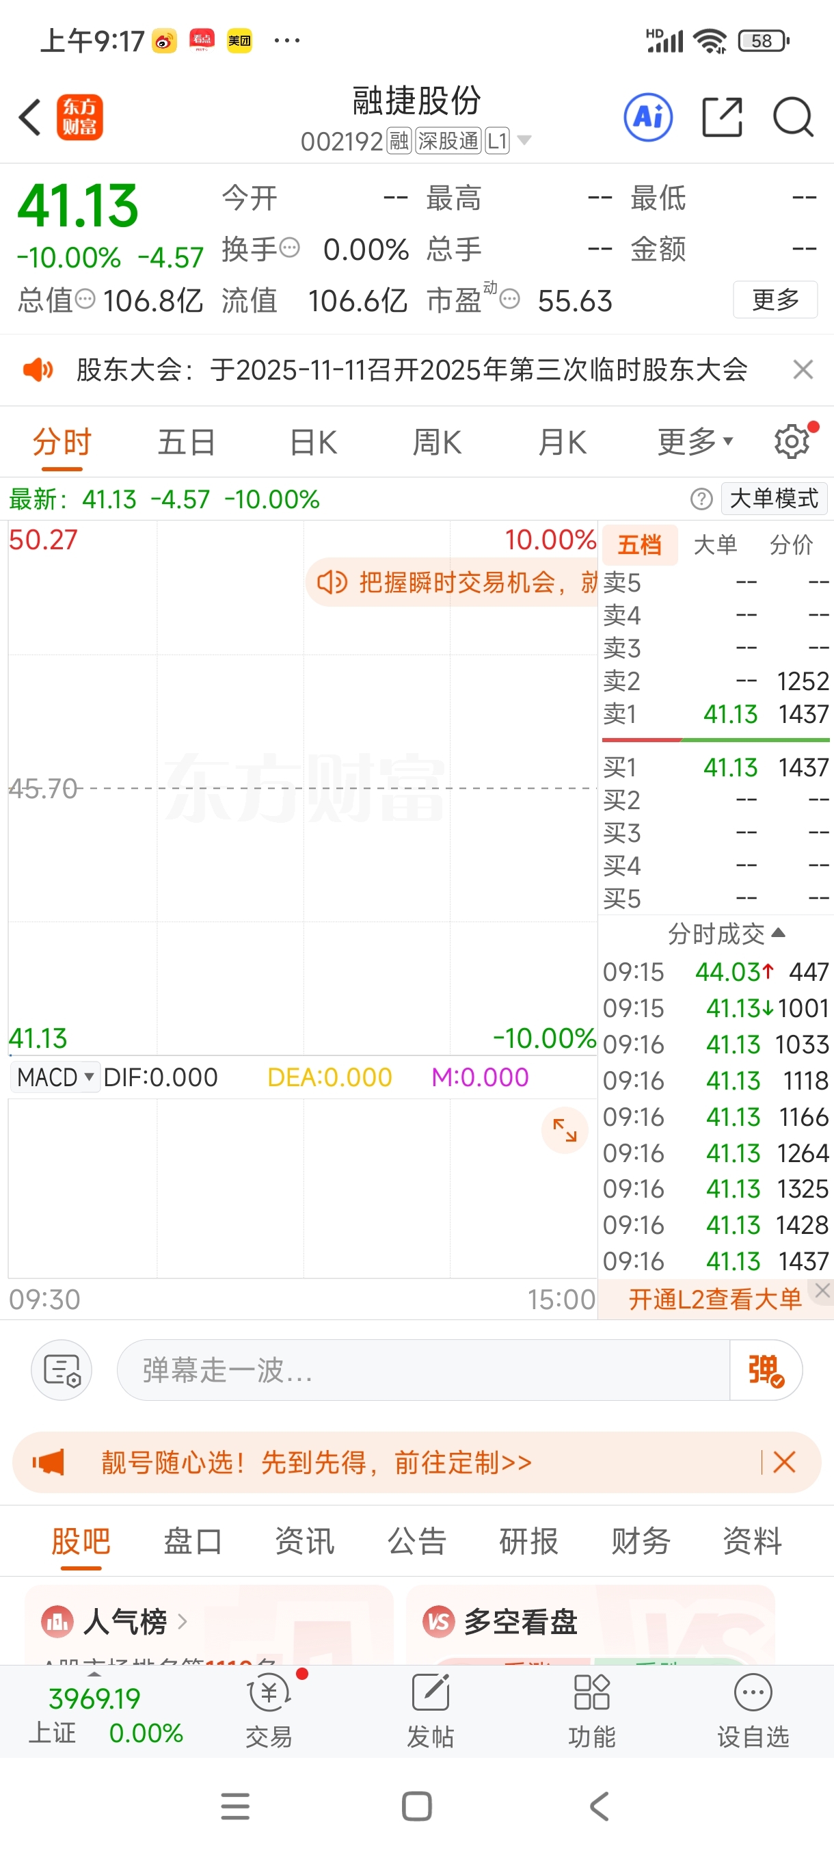
Task: Tap the 弹幕走一波 input field
Action: click(x=423, y=1369)
